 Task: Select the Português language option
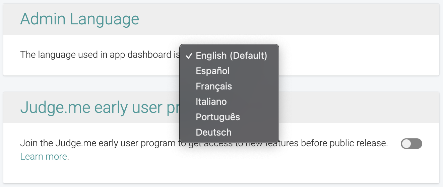[x=218, y=117]
